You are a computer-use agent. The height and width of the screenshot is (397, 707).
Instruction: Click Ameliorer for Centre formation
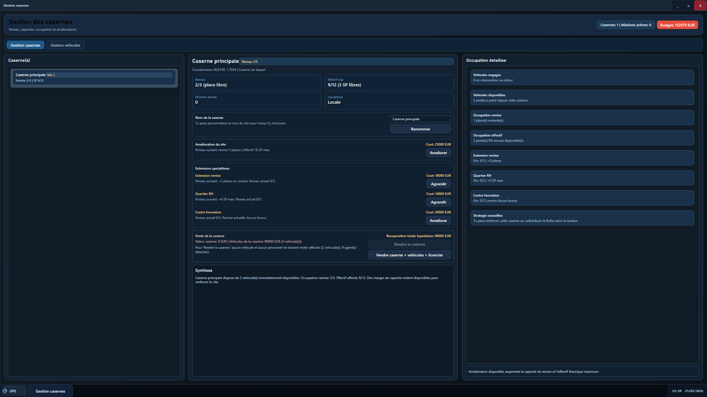tap(438, 220)
